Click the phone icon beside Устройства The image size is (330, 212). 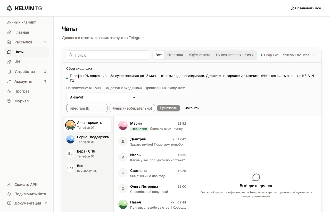[x=9, y=72]
